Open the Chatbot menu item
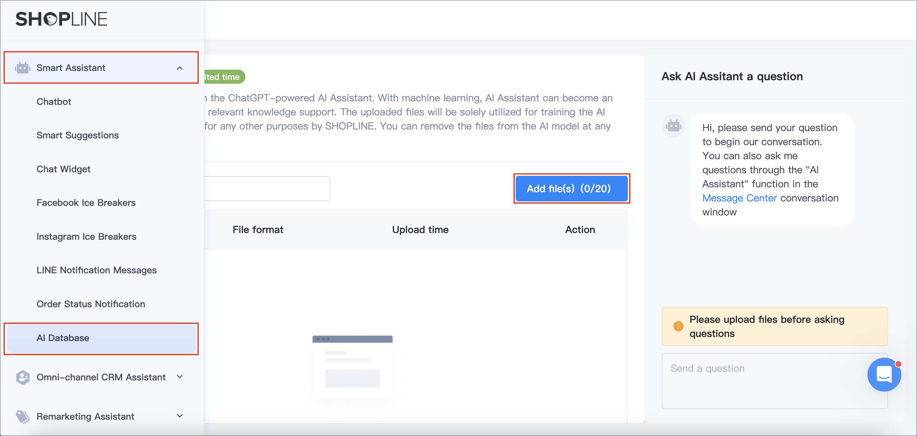Screen dimensions: 917x436 pos(54,102)
